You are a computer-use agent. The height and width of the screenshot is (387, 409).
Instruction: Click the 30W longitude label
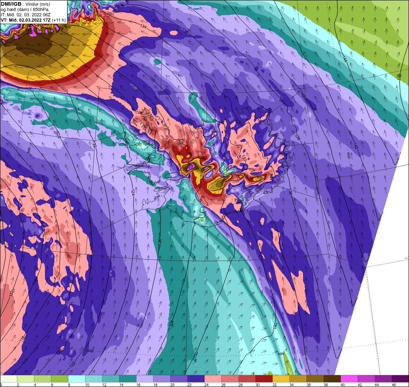tap(29, 151)
